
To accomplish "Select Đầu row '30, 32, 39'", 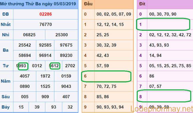I will click(x=107, y=45).
